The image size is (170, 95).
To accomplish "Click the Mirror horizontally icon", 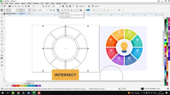I will click(51, 10).
